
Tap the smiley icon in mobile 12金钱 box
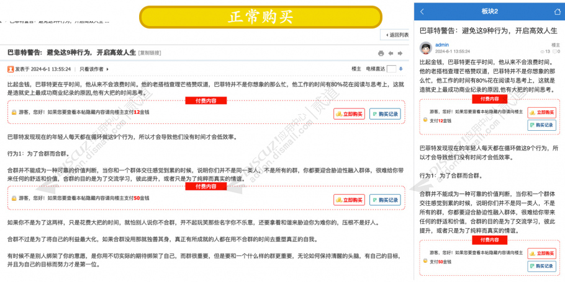pos(425,120)
